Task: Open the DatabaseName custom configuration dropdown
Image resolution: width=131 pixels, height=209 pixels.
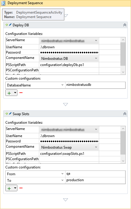Action: [x=35, y=85]
